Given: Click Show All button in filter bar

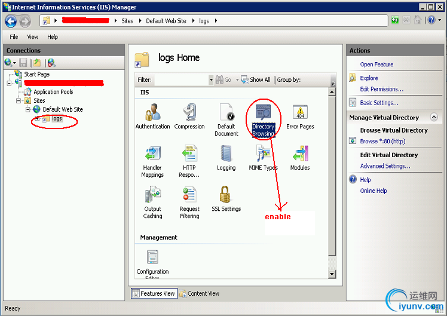Looking at the screenshot, I should point(256,80).
